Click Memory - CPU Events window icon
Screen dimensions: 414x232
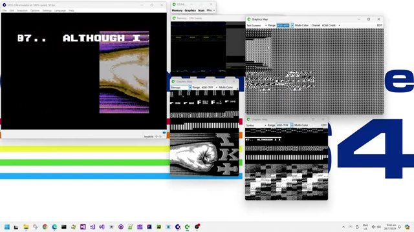click(174, 18)
